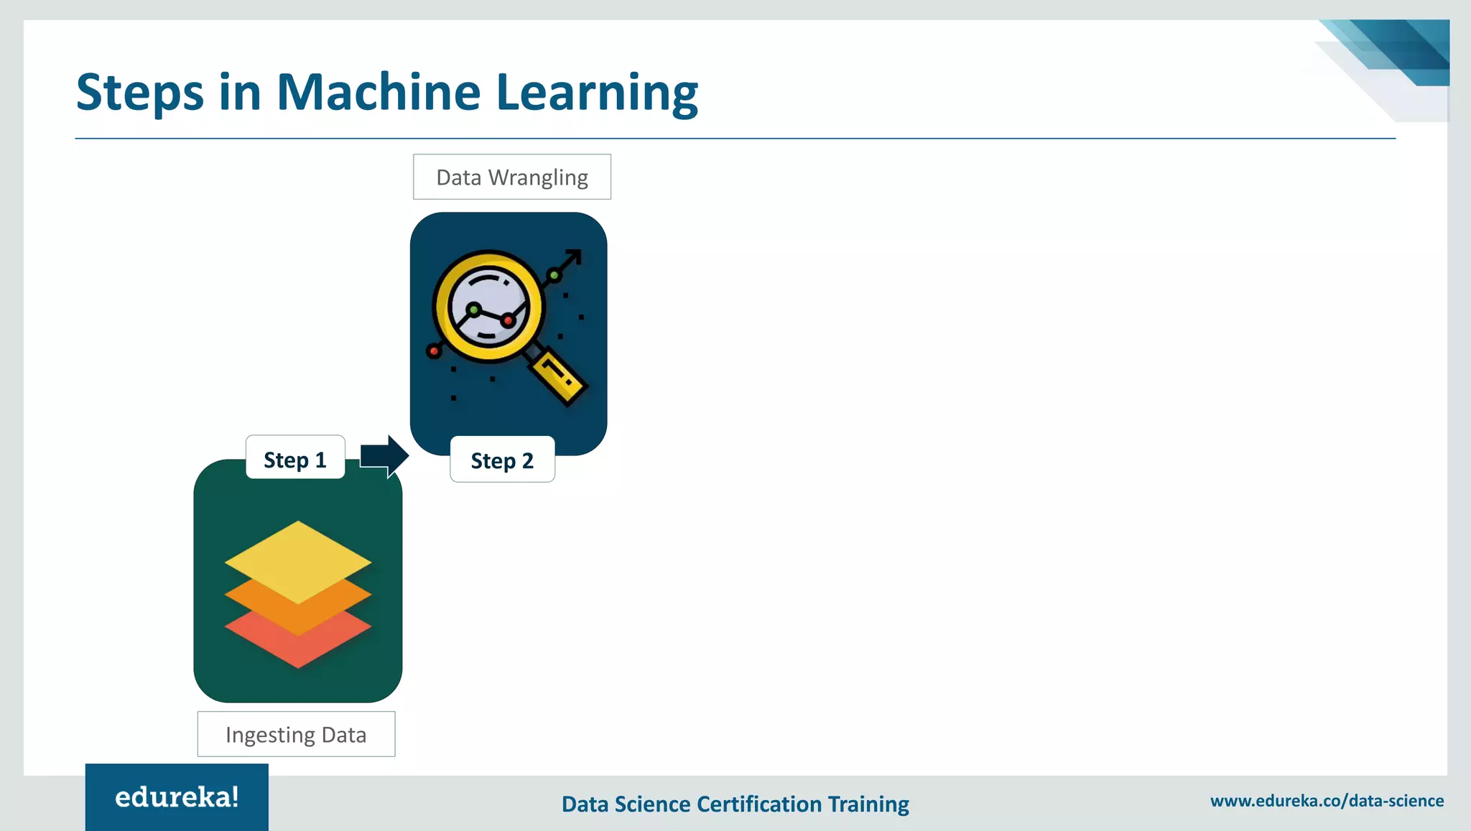Click the Data Science Certification Training footer text
The image size is (1471, 831).
735,804
